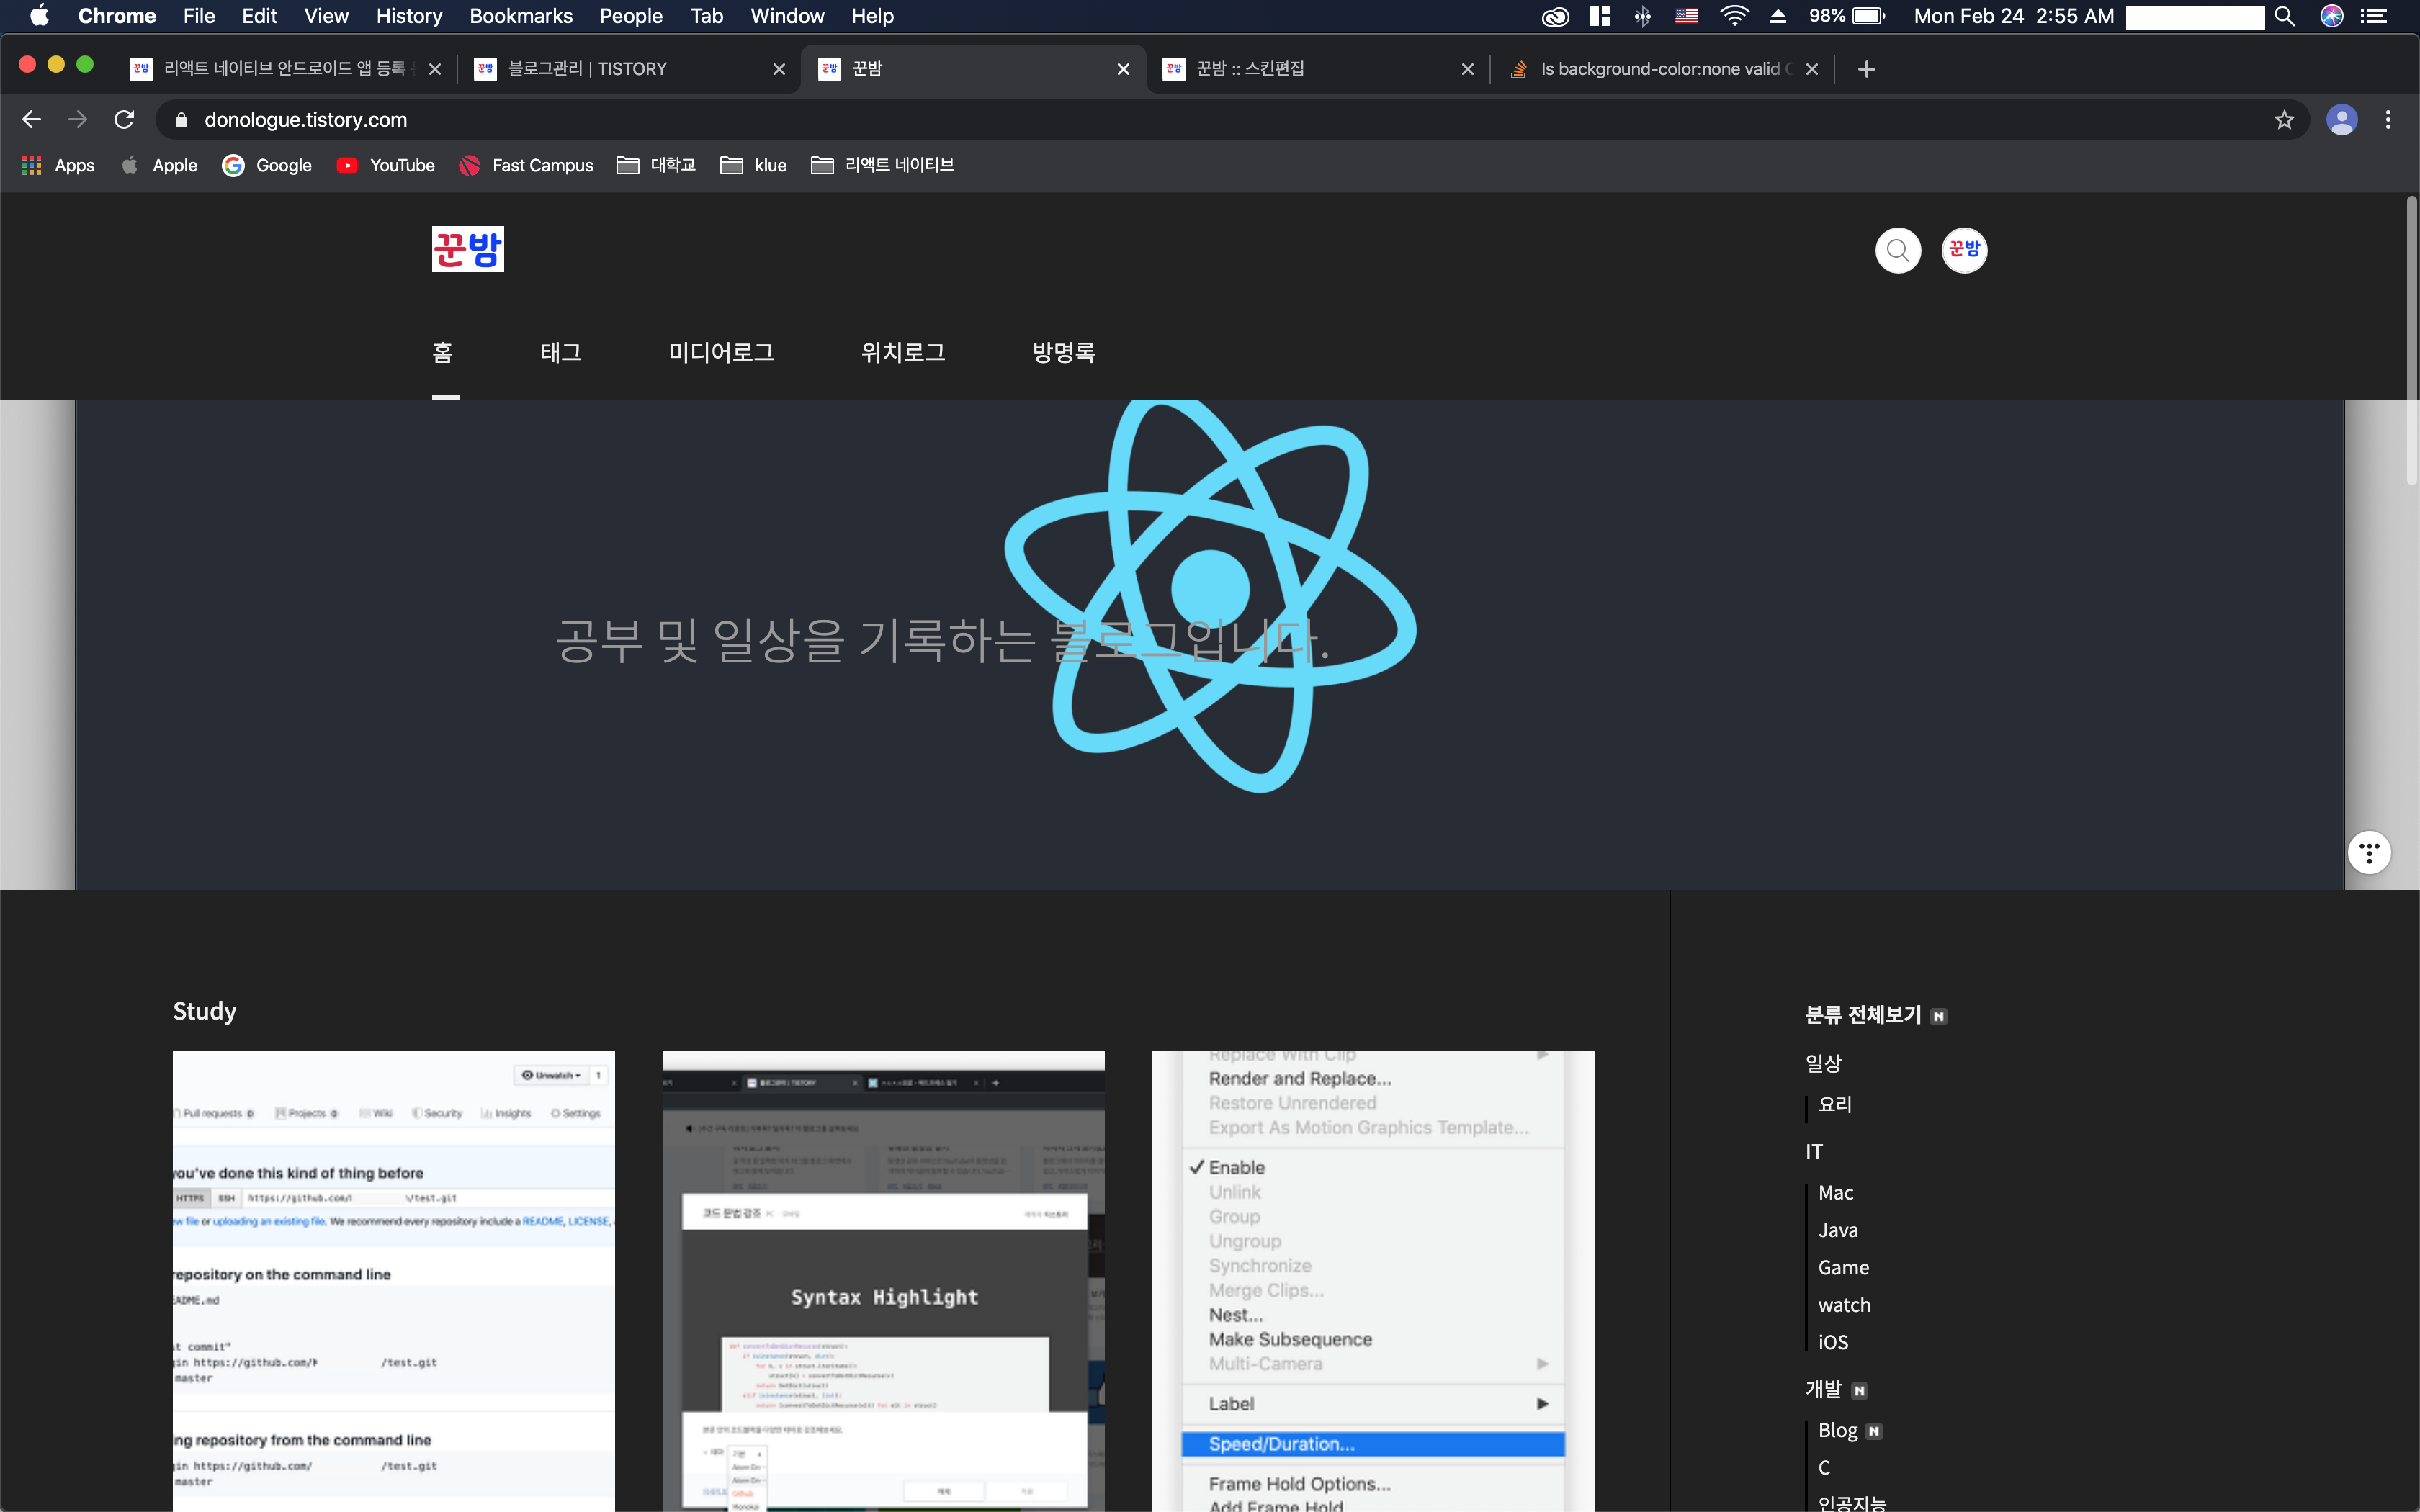Viewport: 2420px width, 1512px height.
Task: Reload the current page
Action: [124, 120]
